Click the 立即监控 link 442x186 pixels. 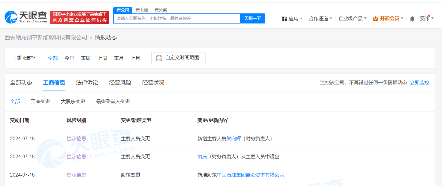pyautogui.click(x=419, y=82)
